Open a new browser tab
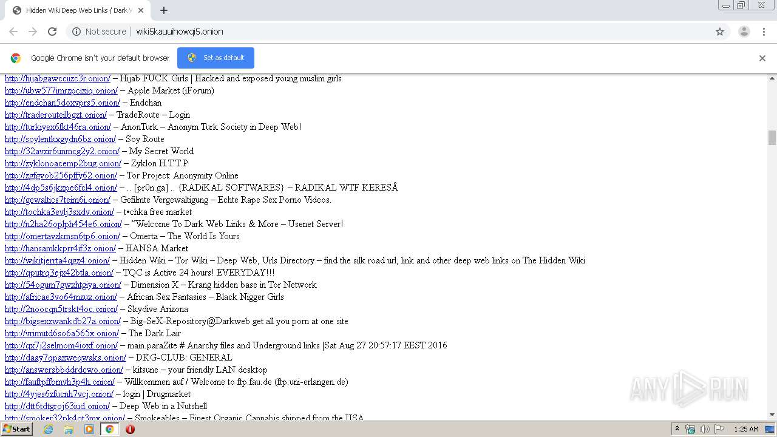Image resolution: width=777 pixels, height=437 pixels. coord(164,10)
